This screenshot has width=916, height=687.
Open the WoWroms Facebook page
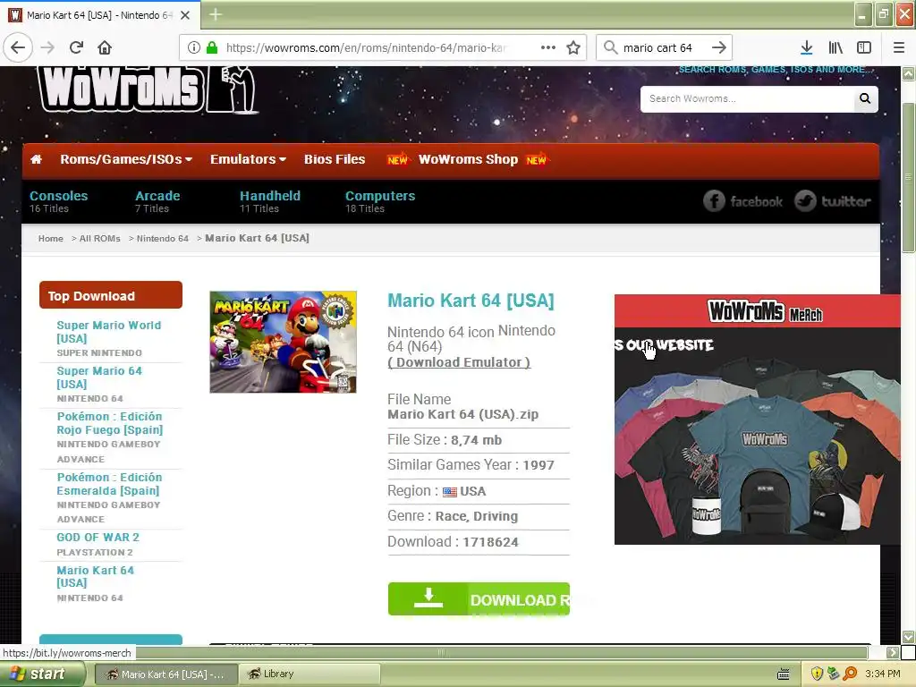click(742, 201)
